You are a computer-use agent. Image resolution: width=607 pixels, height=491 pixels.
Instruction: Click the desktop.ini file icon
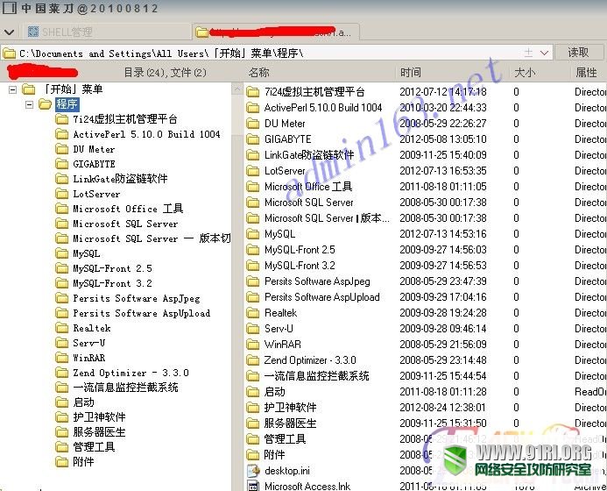[x=253, y=471]
